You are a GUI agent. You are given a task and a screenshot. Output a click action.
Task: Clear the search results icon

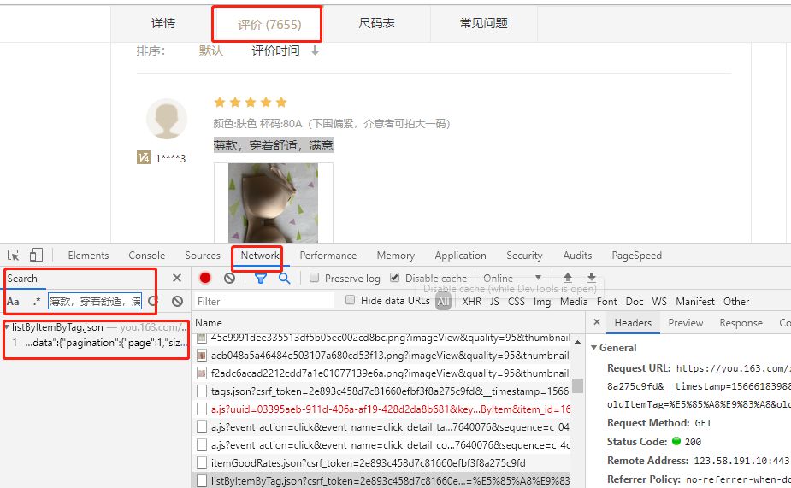pyautogui.click(x=177, y=302)
